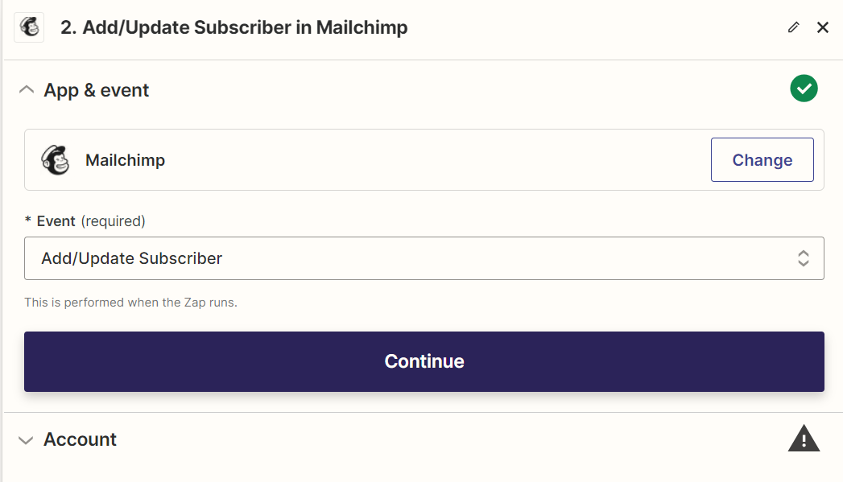Click empty area of the Mailchimp app box
Screen dimensions: 843x482
[x=430, y=160]
